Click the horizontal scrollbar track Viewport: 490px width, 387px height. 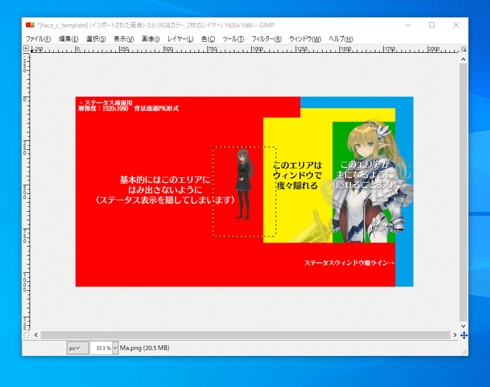point(246,335)
